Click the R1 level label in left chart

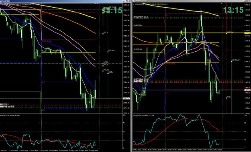pos(43,14)
